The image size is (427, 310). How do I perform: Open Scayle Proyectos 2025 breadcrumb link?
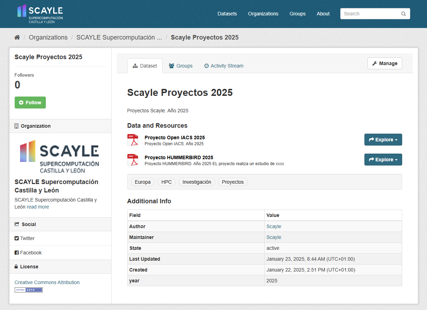[x=205, y=37]
